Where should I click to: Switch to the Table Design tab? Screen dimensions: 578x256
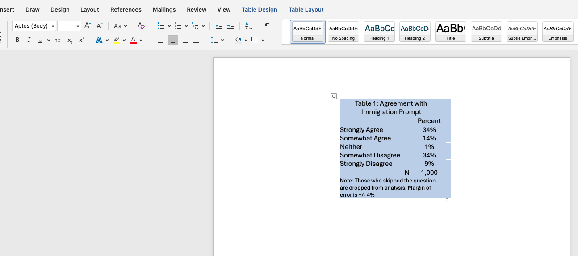click(259, 9)
